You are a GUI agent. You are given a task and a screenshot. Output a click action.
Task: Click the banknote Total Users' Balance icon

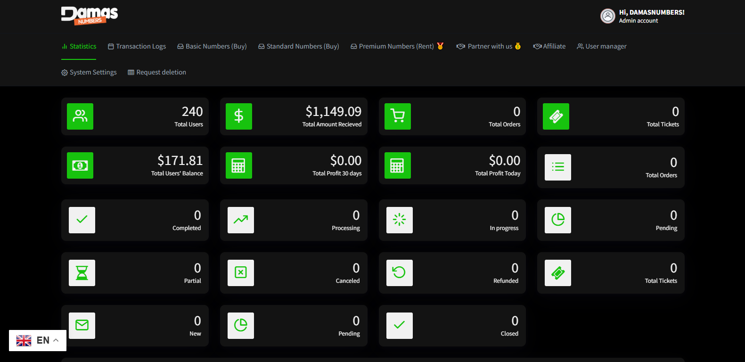click(x=80, y=165)
